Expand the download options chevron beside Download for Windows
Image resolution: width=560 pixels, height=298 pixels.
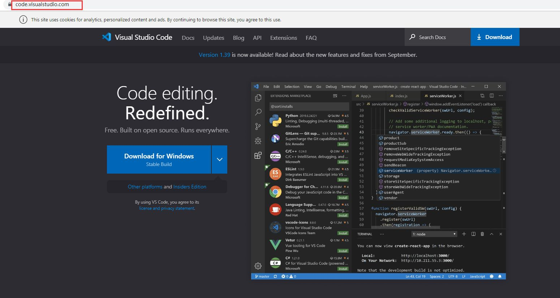(x=219, y=159)
